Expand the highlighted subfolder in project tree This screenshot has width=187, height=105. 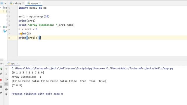[4, 11]
